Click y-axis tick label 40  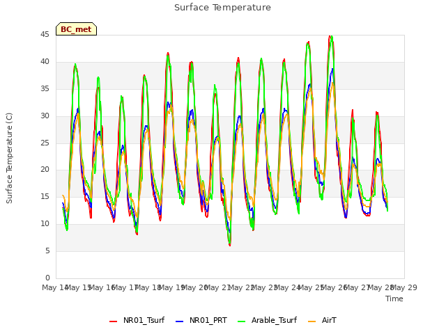(x=45, y=62)
